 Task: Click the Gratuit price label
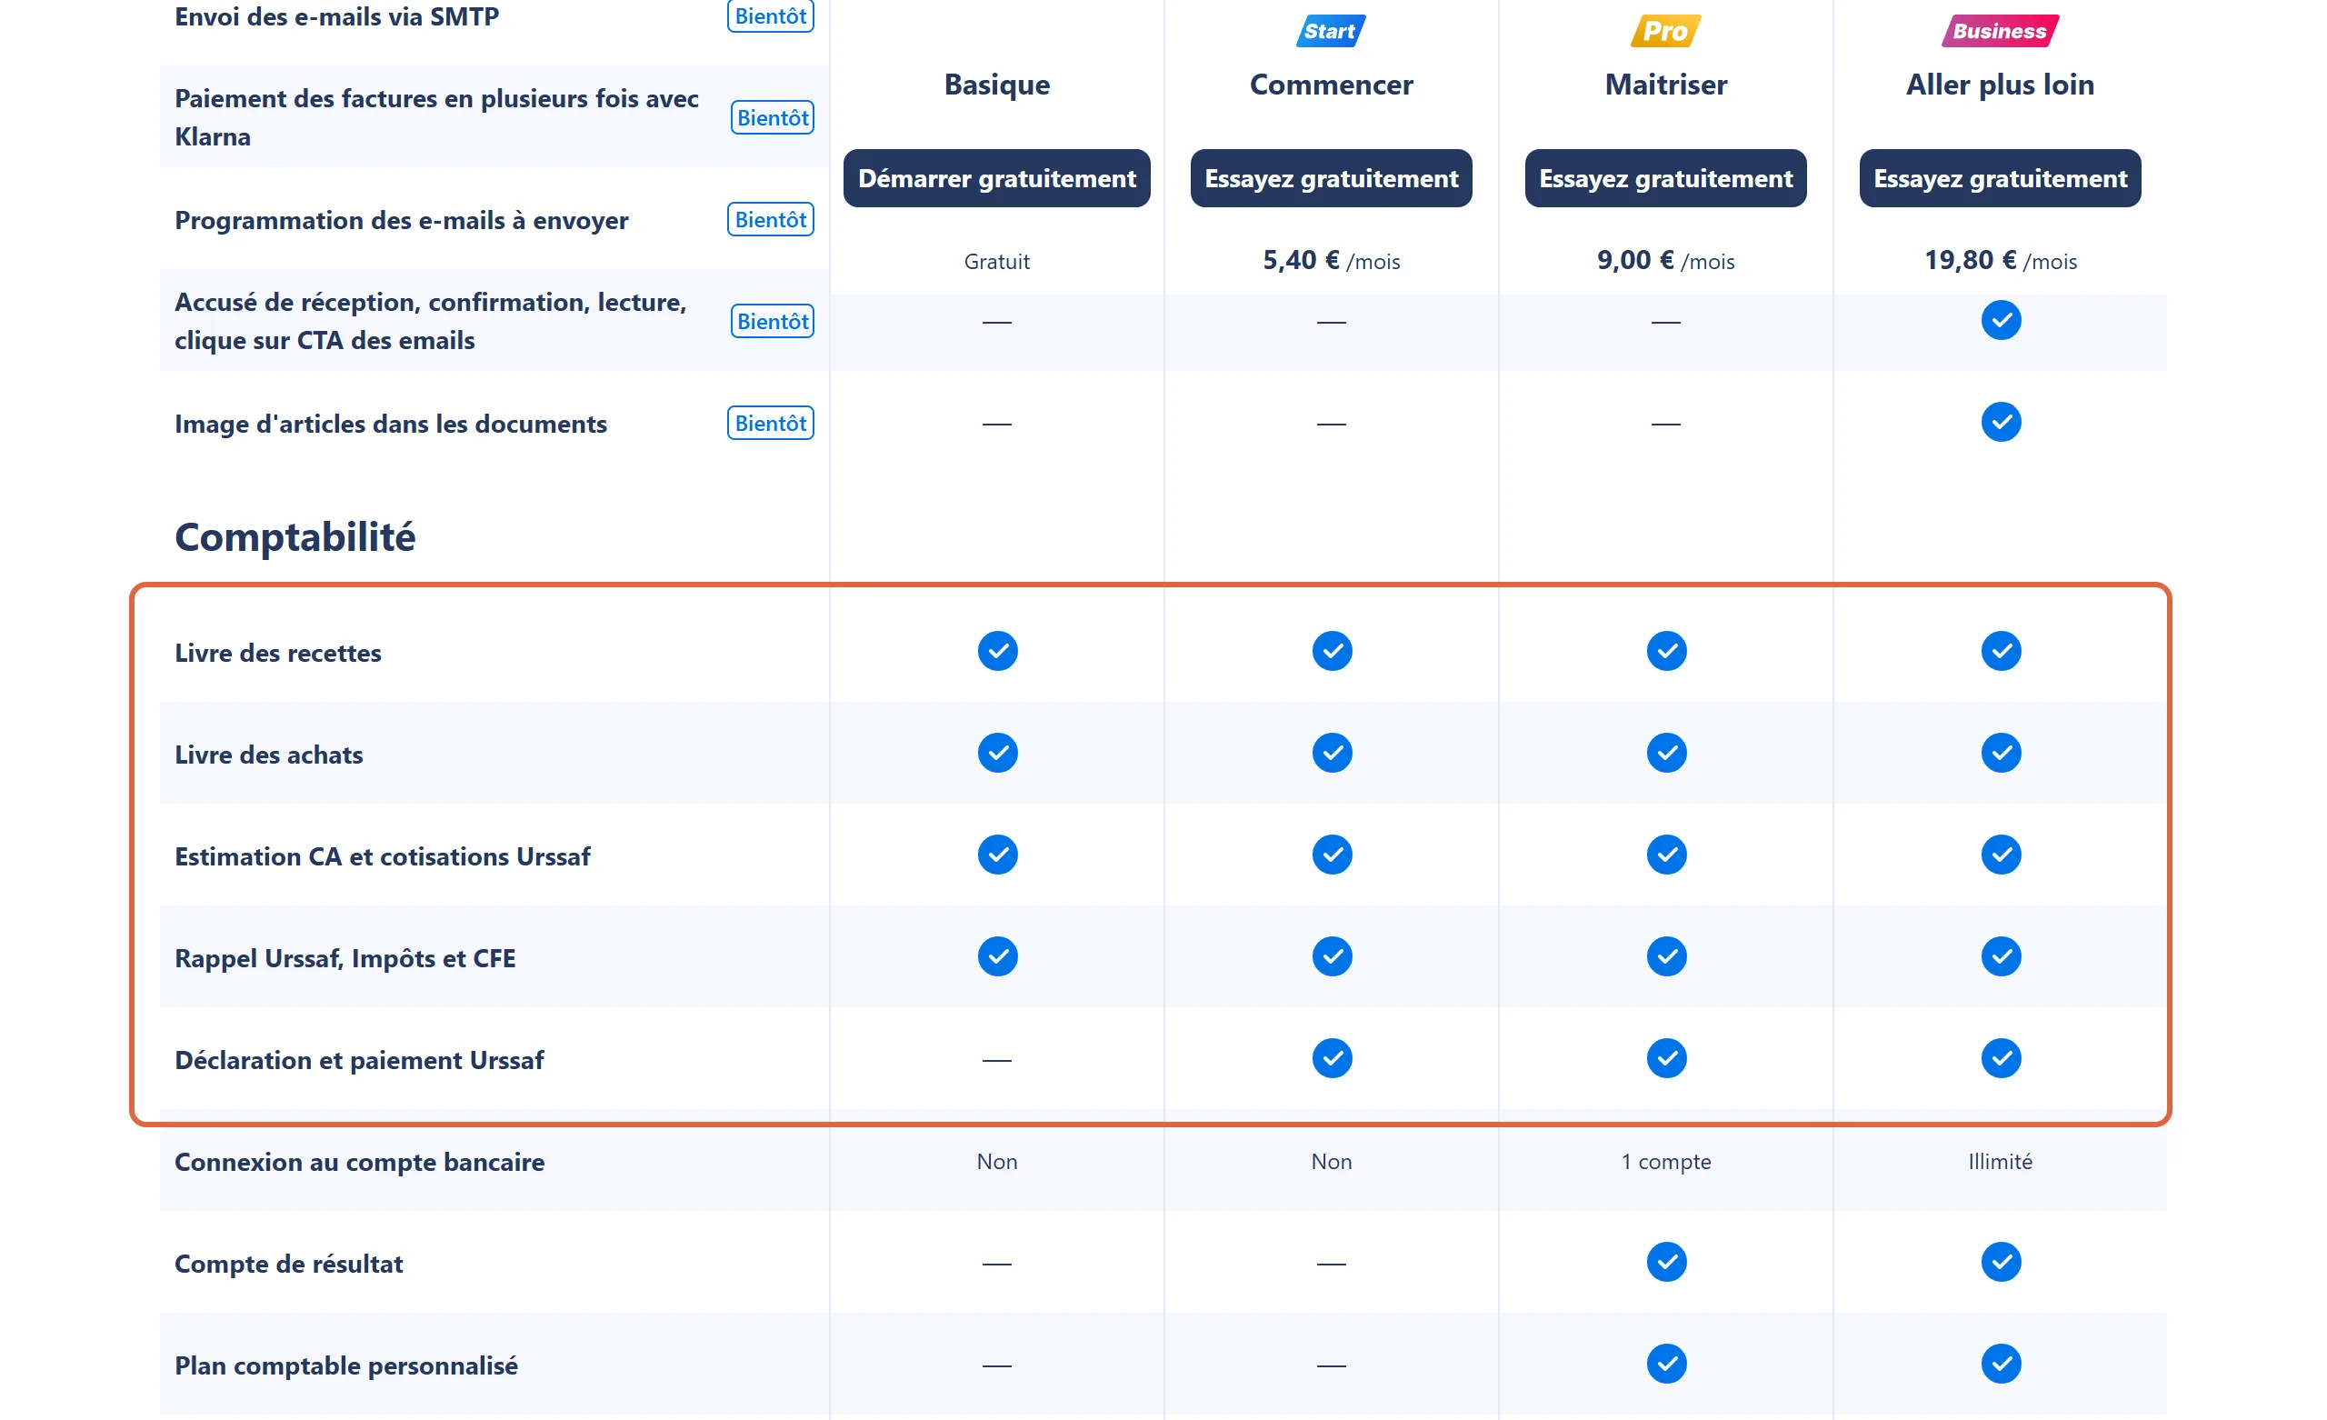coord(996,262)
